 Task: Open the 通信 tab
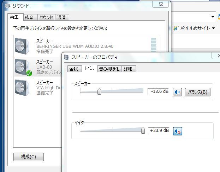coord(62,17)
